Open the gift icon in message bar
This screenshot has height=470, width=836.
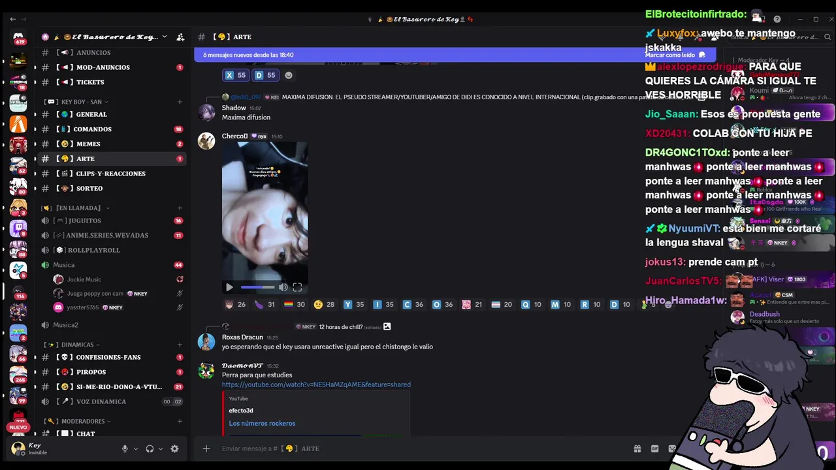[637, 448]
